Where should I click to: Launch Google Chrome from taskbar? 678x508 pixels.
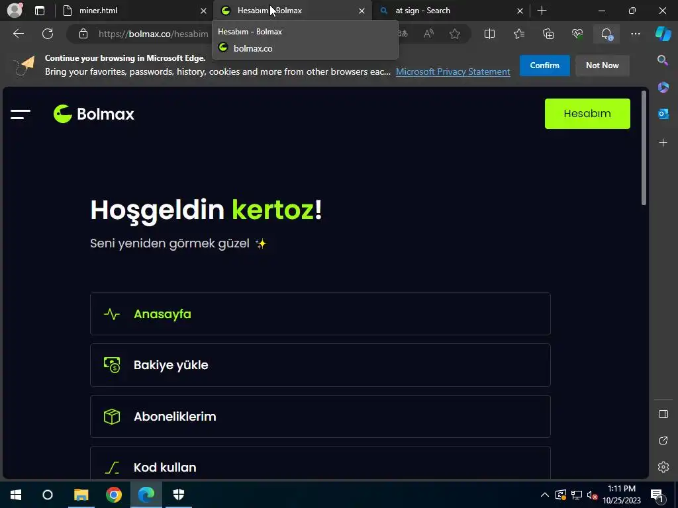[x=114, y=495]
